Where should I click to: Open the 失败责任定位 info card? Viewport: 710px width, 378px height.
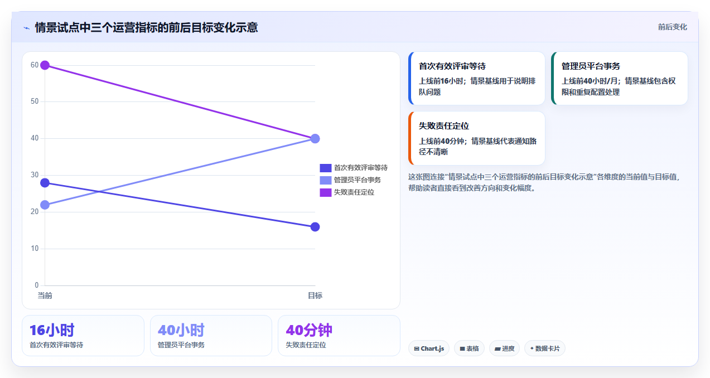click(477, 138)
